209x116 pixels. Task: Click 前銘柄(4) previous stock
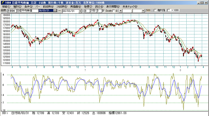(x=48, y=7)
